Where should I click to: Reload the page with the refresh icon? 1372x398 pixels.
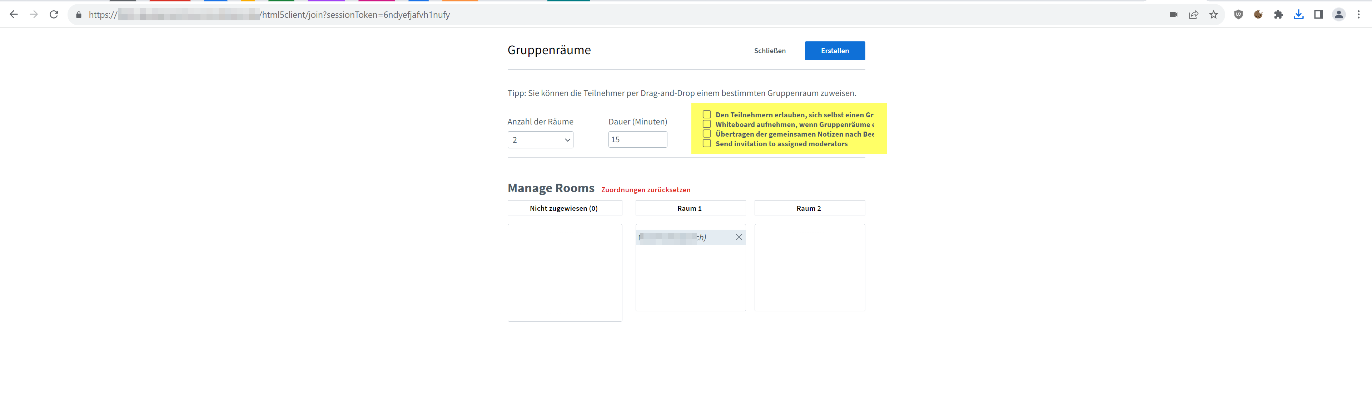[x=54, y=14]
